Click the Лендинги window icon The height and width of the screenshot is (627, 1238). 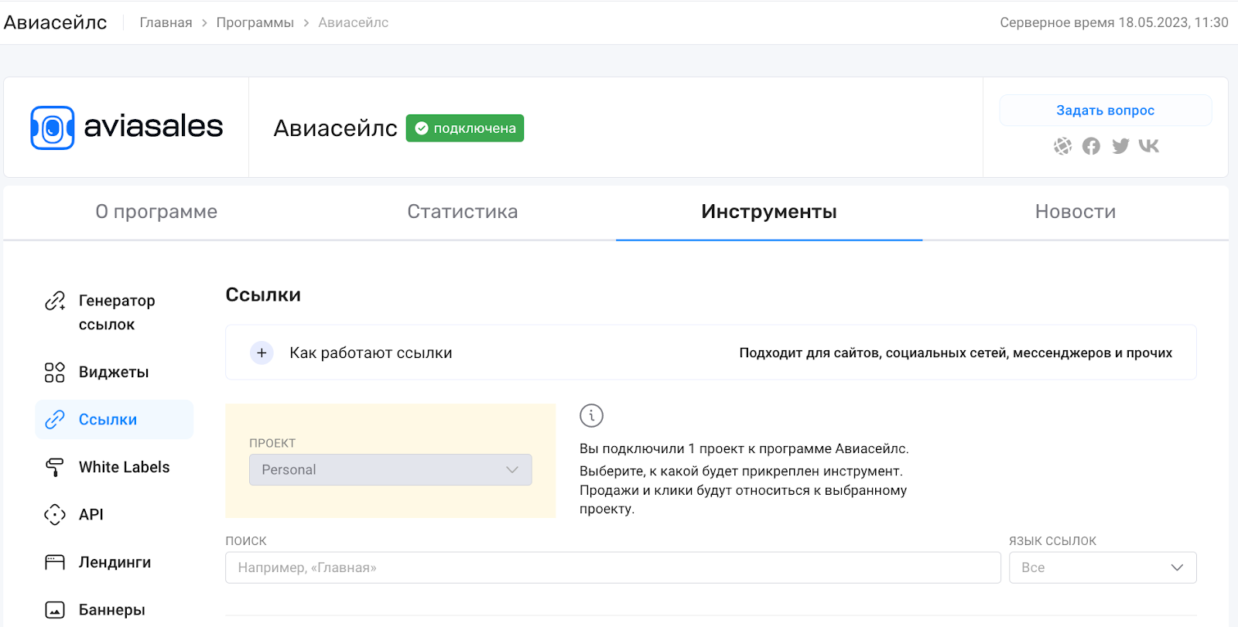pyautogui.click(x=55, y=562)
